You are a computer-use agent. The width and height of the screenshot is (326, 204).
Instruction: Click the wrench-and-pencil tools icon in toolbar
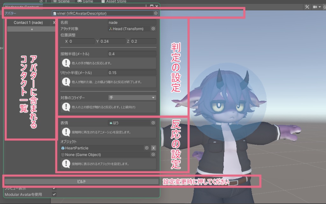(308, 6)
